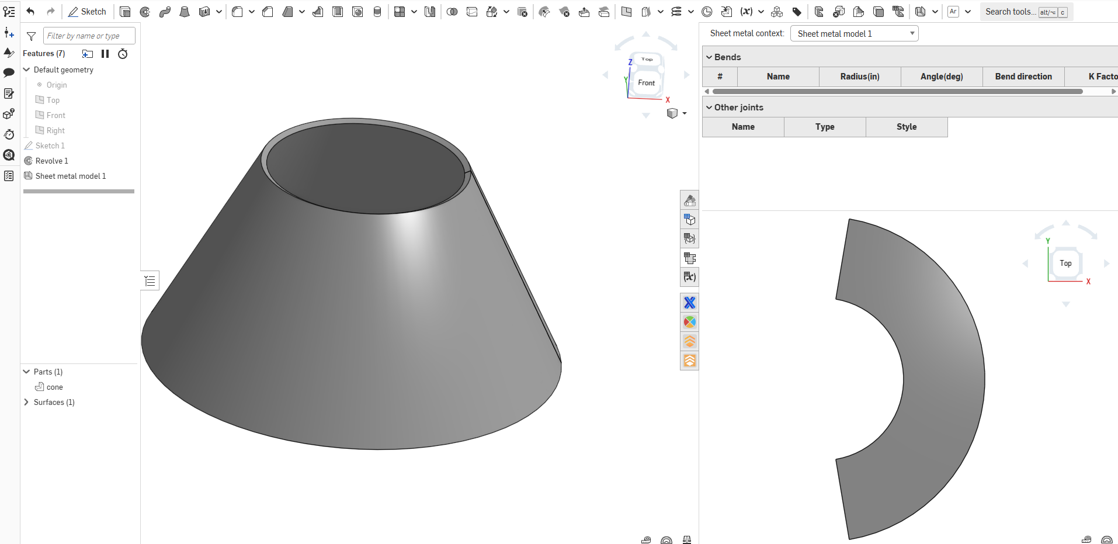
Task: Open the Variable (x) tool
Action: (746, 12)
